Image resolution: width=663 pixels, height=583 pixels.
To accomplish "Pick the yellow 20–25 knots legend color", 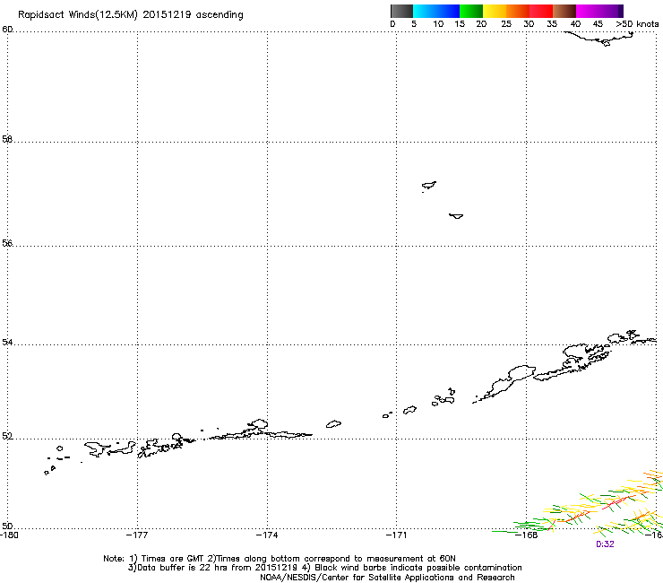I will [x=495, y=11].
